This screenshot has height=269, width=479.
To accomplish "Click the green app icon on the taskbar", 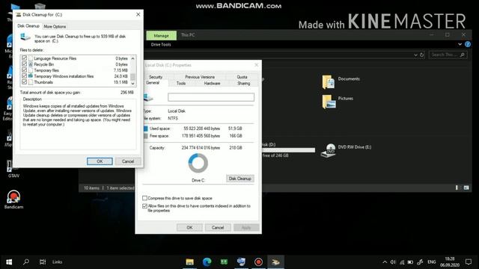I will point(224,262).
